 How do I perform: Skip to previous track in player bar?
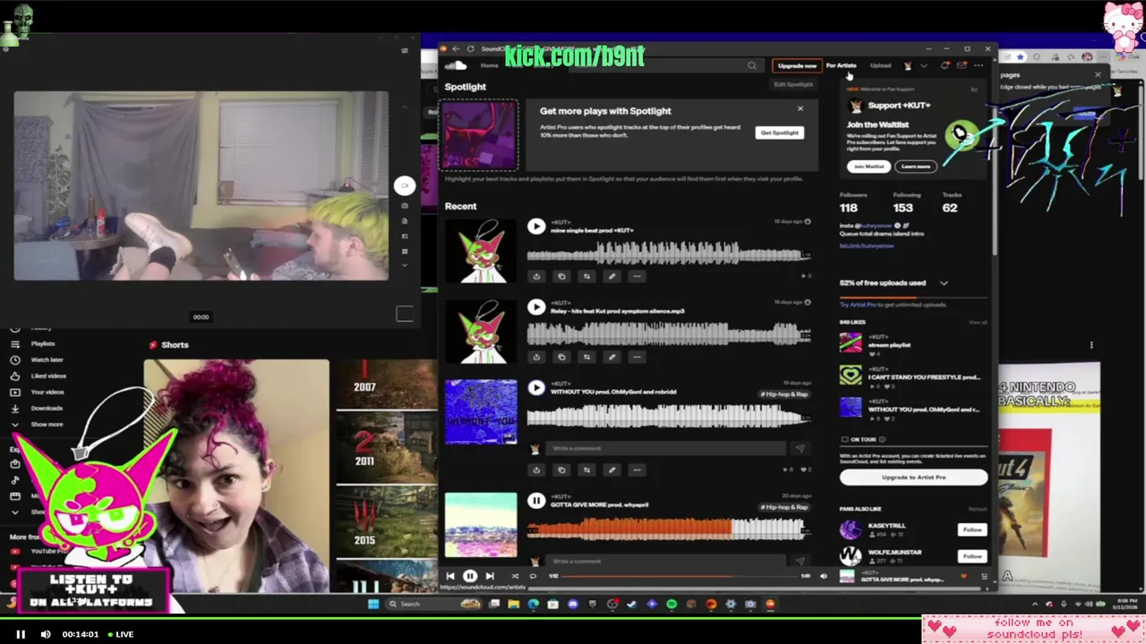(450, 576)
